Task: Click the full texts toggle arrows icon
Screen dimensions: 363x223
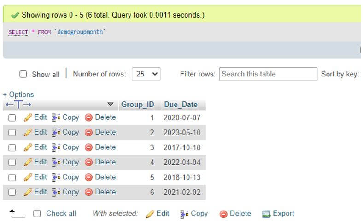Action: coord(18,105)
